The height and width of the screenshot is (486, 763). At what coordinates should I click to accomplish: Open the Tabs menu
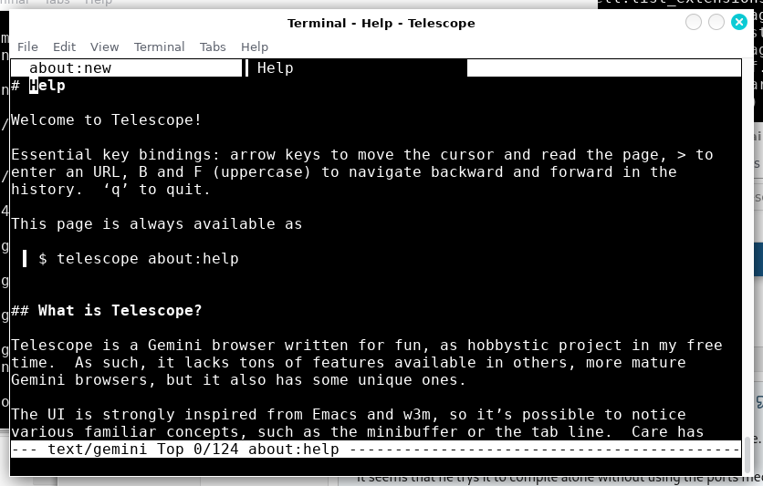tap(213, 47)
